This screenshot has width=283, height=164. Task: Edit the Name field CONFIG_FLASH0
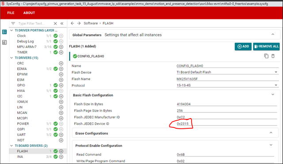(x=227, y=66)
